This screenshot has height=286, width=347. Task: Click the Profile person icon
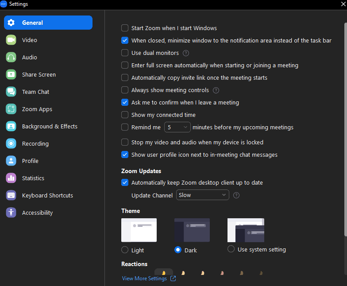(11, 161)
